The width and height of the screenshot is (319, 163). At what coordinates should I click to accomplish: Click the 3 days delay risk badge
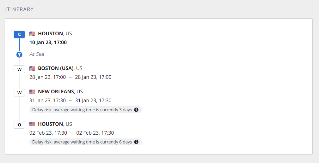click(x=82, y=110)
